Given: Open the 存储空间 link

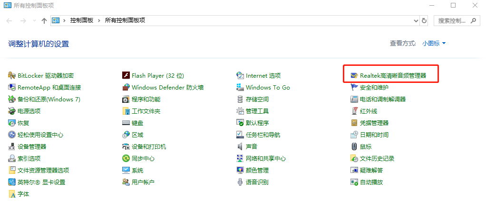Looking at the screenshot, I should pyautogui.click(x=257, y=99).
